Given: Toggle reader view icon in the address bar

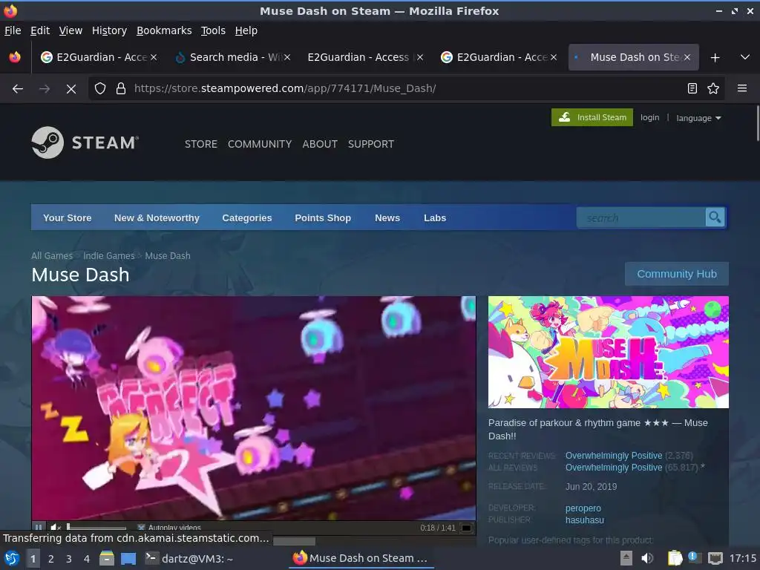Looking at the screenshot, I should tap(692, 88).
